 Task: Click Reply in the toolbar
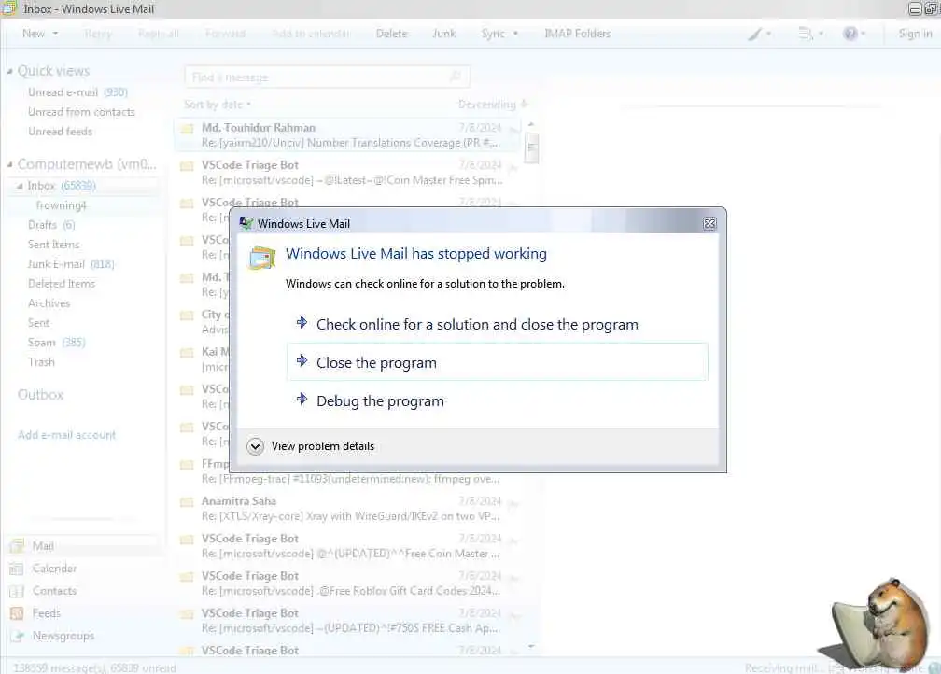[x=98, y=34]
